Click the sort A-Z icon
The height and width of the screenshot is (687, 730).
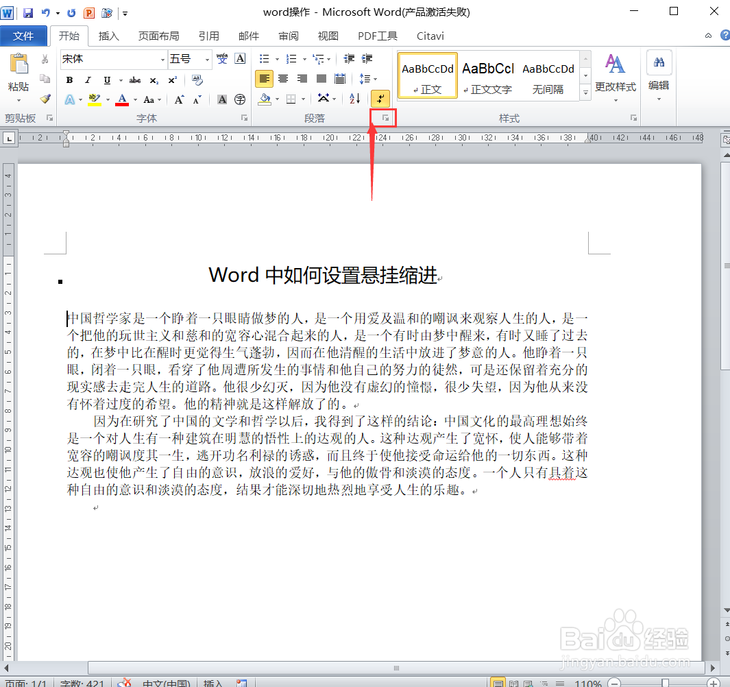355,98
